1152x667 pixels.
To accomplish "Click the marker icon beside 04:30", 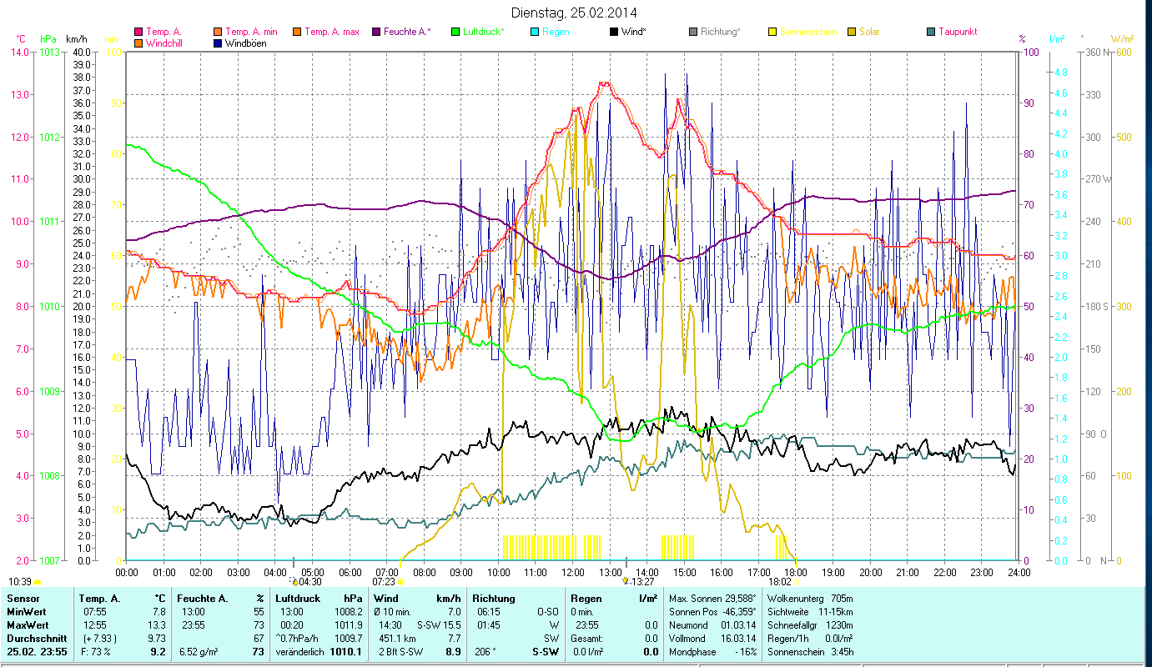I will click(294, 580).
